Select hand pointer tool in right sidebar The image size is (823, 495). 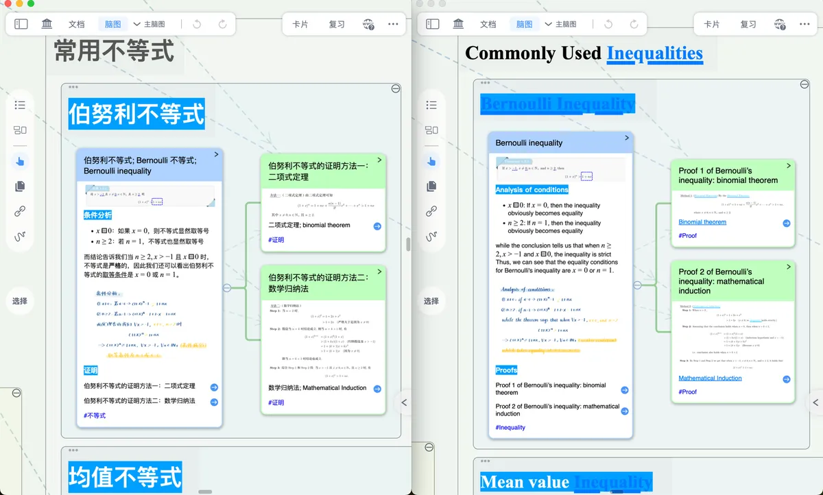coord(431,161)
